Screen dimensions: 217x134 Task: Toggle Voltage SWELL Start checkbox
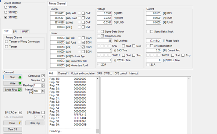[123, 55]
